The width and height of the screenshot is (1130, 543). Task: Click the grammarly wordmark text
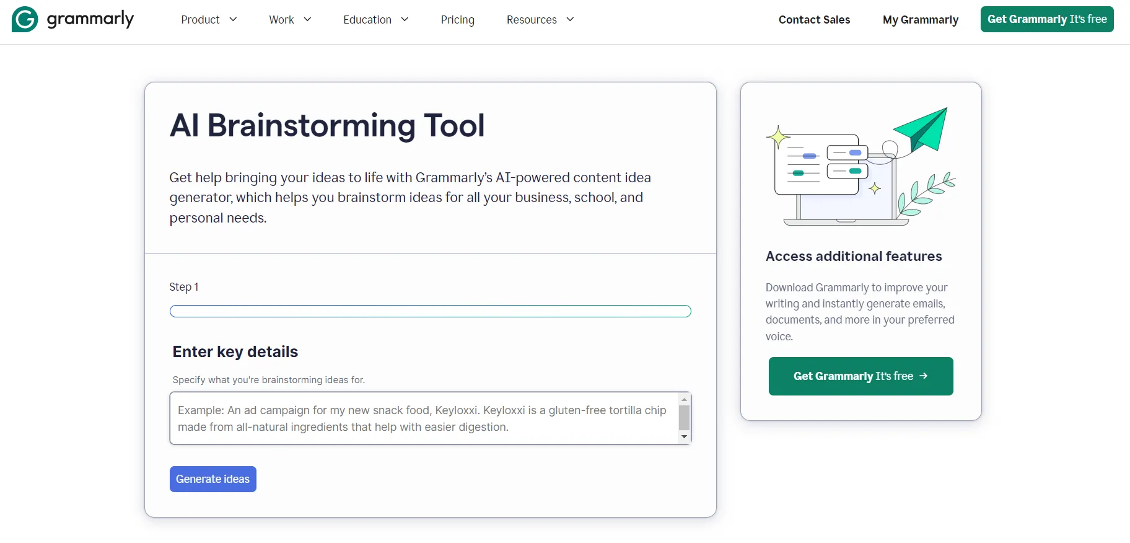click(x=90, y=20)
